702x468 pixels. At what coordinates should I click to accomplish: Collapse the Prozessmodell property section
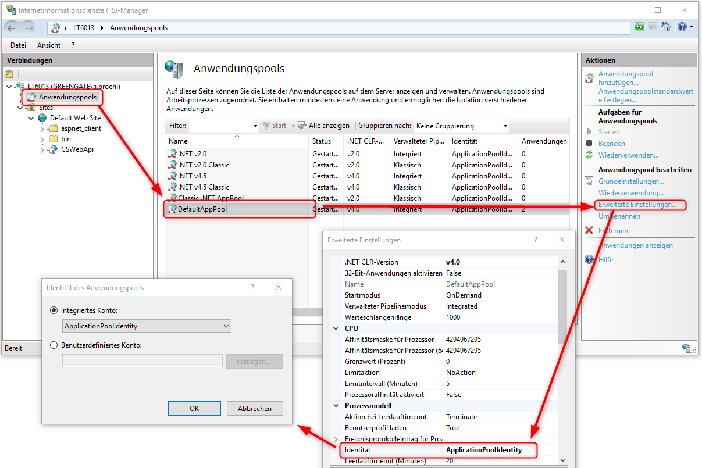(336, 406)
